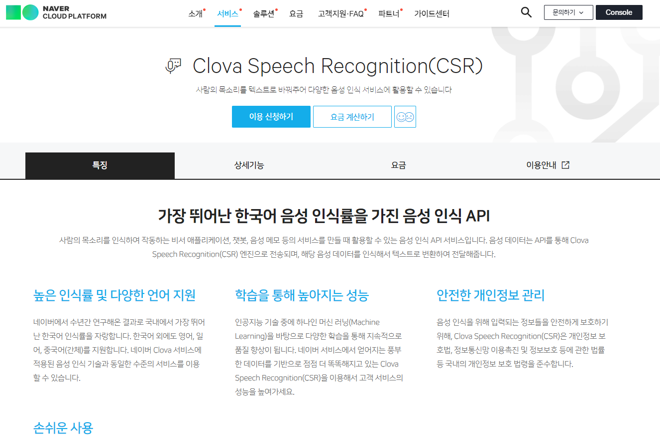Click the intro paragraph starting 사람의 목소리를 인식하여 작동하는

point(324,247)
